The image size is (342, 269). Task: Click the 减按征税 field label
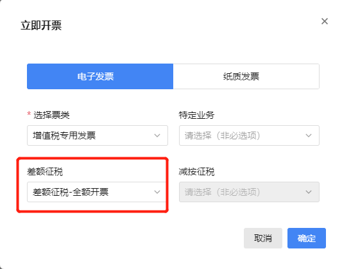pyautogui.click(x=196, y=171)
